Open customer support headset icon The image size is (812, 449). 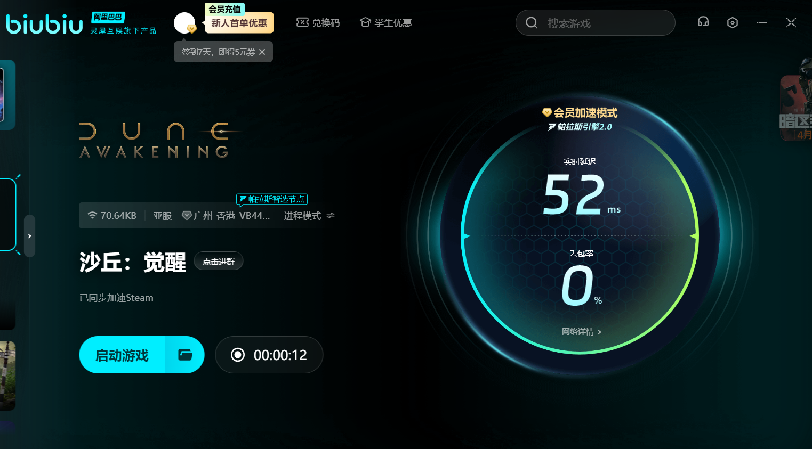pyautogui.click(x=703, y=22)
